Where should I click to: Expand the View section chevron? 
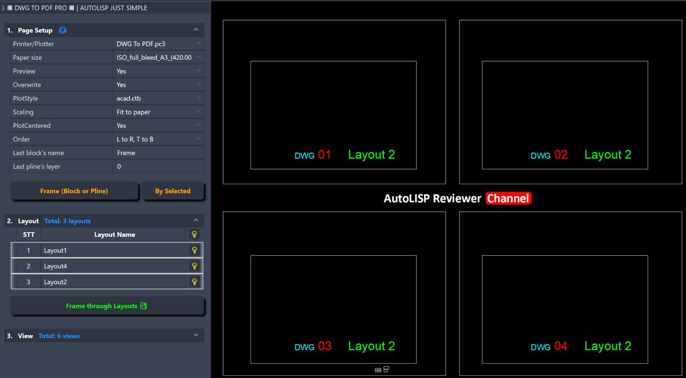196,335
